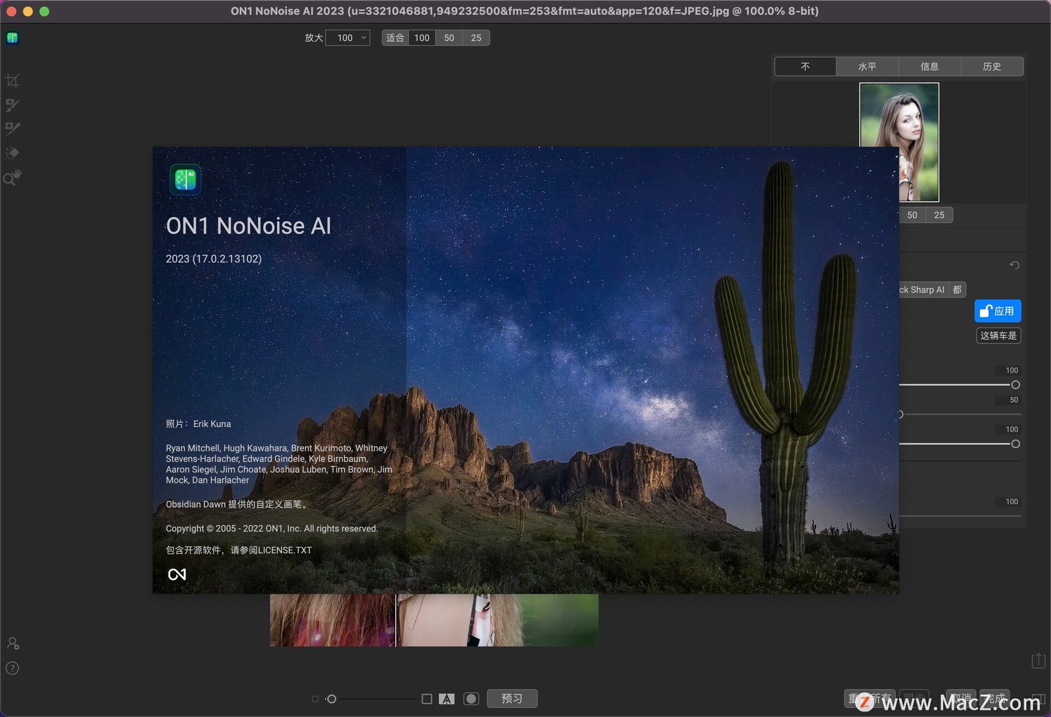The width and height of the screenshot is (1051, 717).
Task: Click the LICENSE.TXT open-source notice text
Action: (x=239, y=550)
